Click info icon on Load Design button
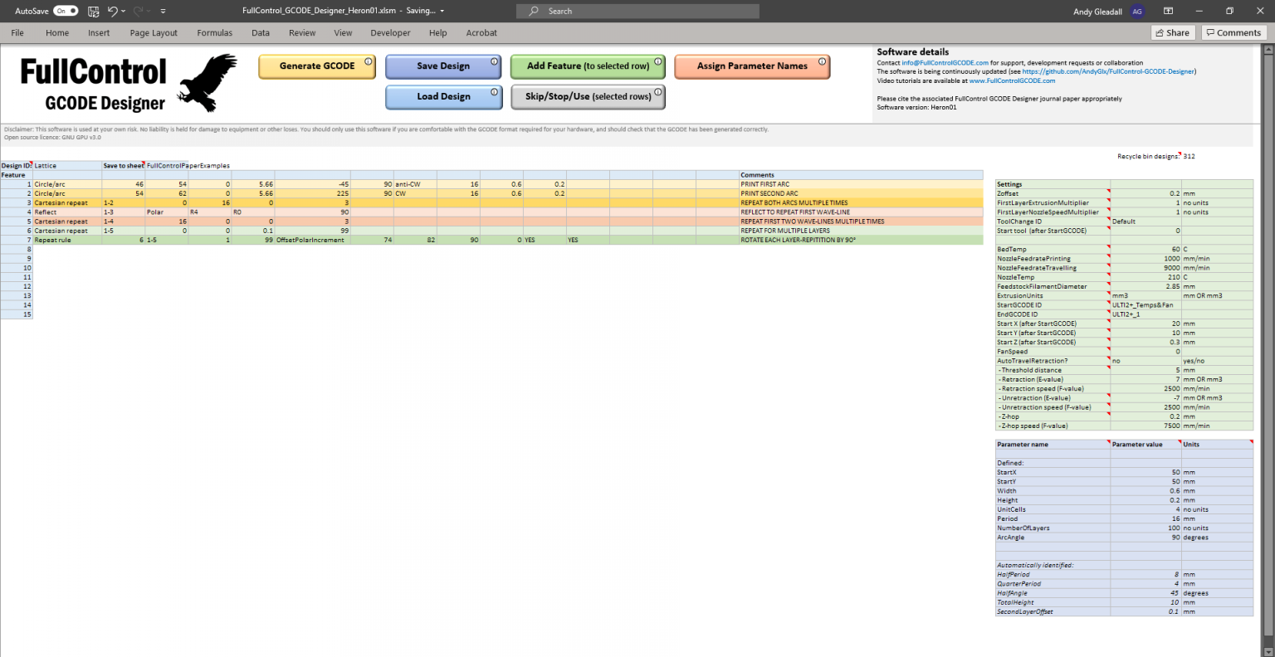 [x=494, y=92]
